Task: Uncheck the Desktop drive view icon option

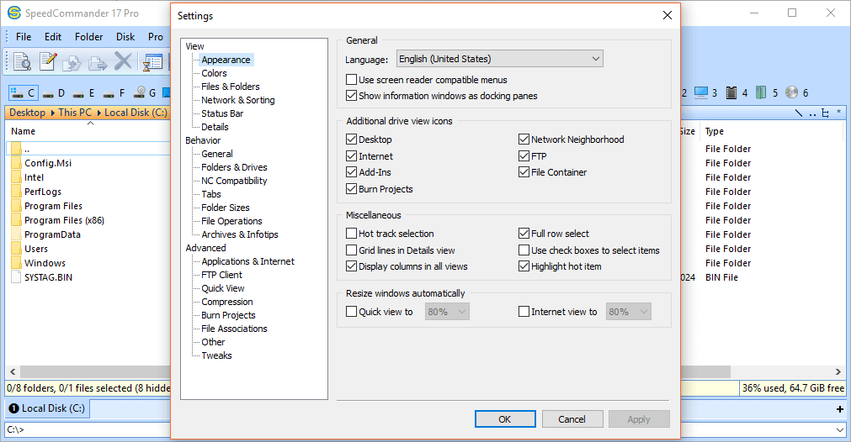Action: coord(351,139)
